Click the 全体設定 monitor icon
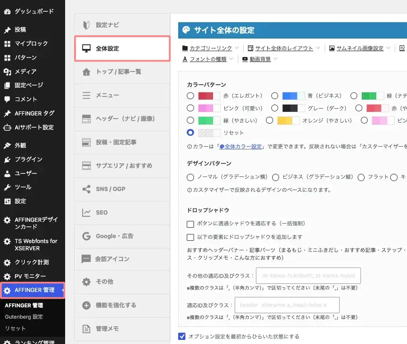 coord(86,48)
